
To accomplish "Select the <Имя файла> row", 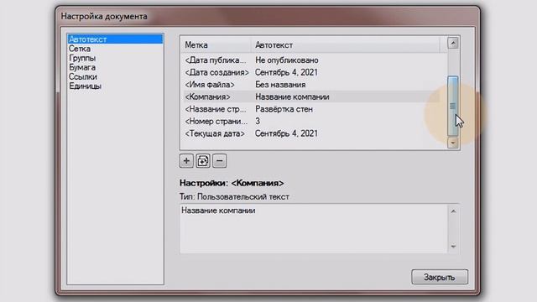I will pyautogui.click(x=311, y=85).
